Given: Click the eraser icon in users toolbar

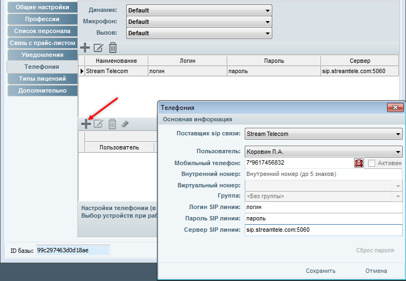Looking at the screenshot, I should (125, 124).
